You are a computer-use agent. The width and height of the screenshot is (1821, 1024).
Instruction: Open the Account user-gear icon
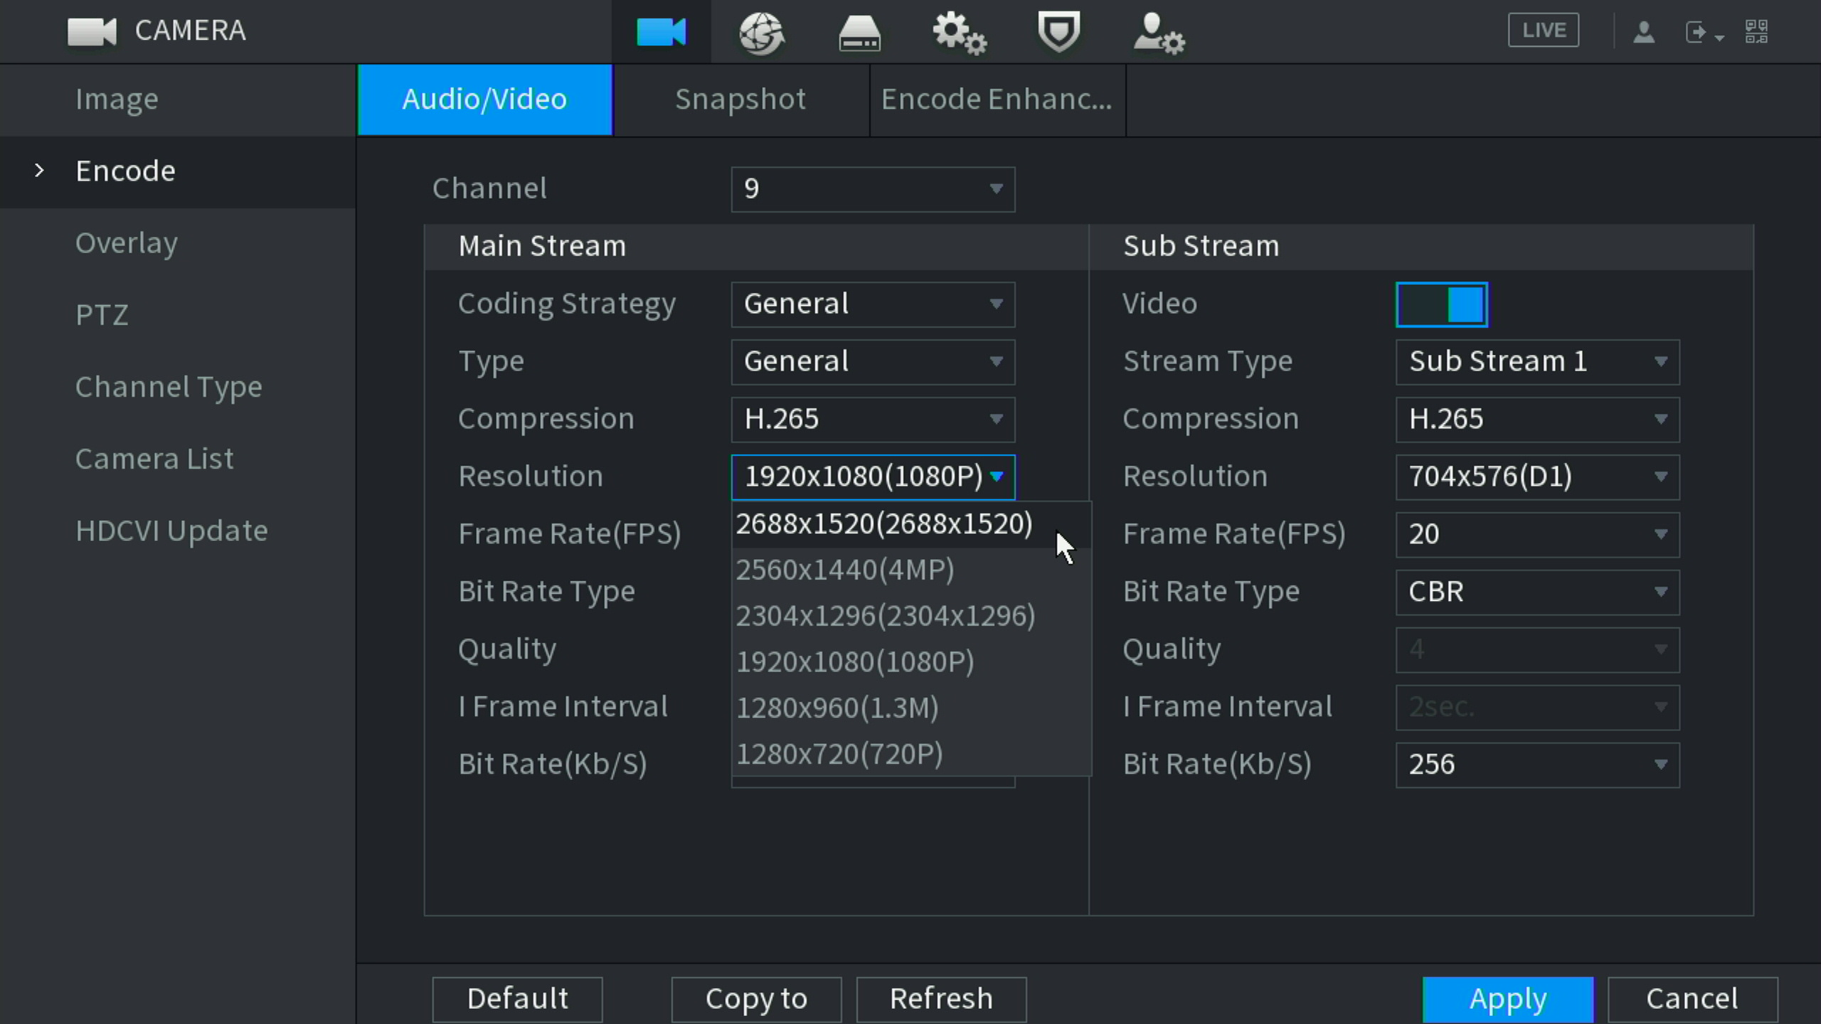(x=1158, y=33)
